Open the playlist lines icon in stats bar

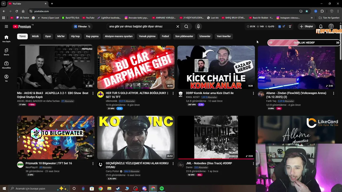284,26
